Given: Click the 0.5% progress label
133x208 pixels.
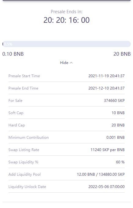Looking at the screenshot, I should [x=8, y=44].
